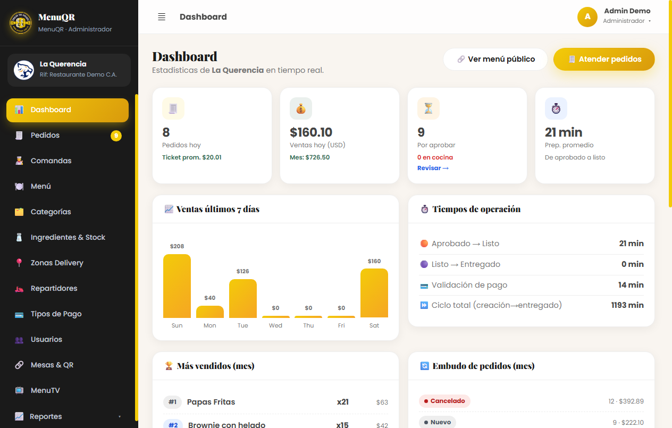Open Tipos de Pago settings
The image size is (672, 428).
click(x=68, y=314)
